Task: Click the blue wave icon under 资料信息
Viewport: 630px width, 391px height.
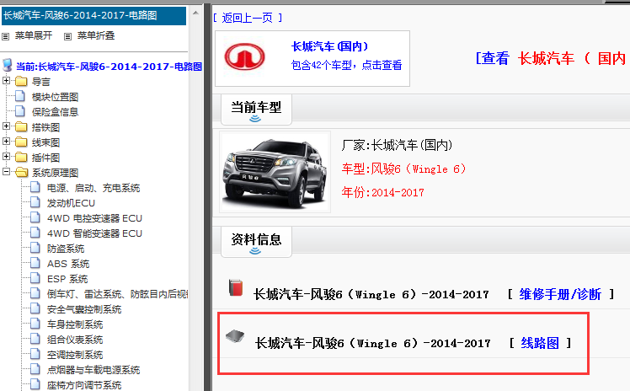Action: click(255, 251)
